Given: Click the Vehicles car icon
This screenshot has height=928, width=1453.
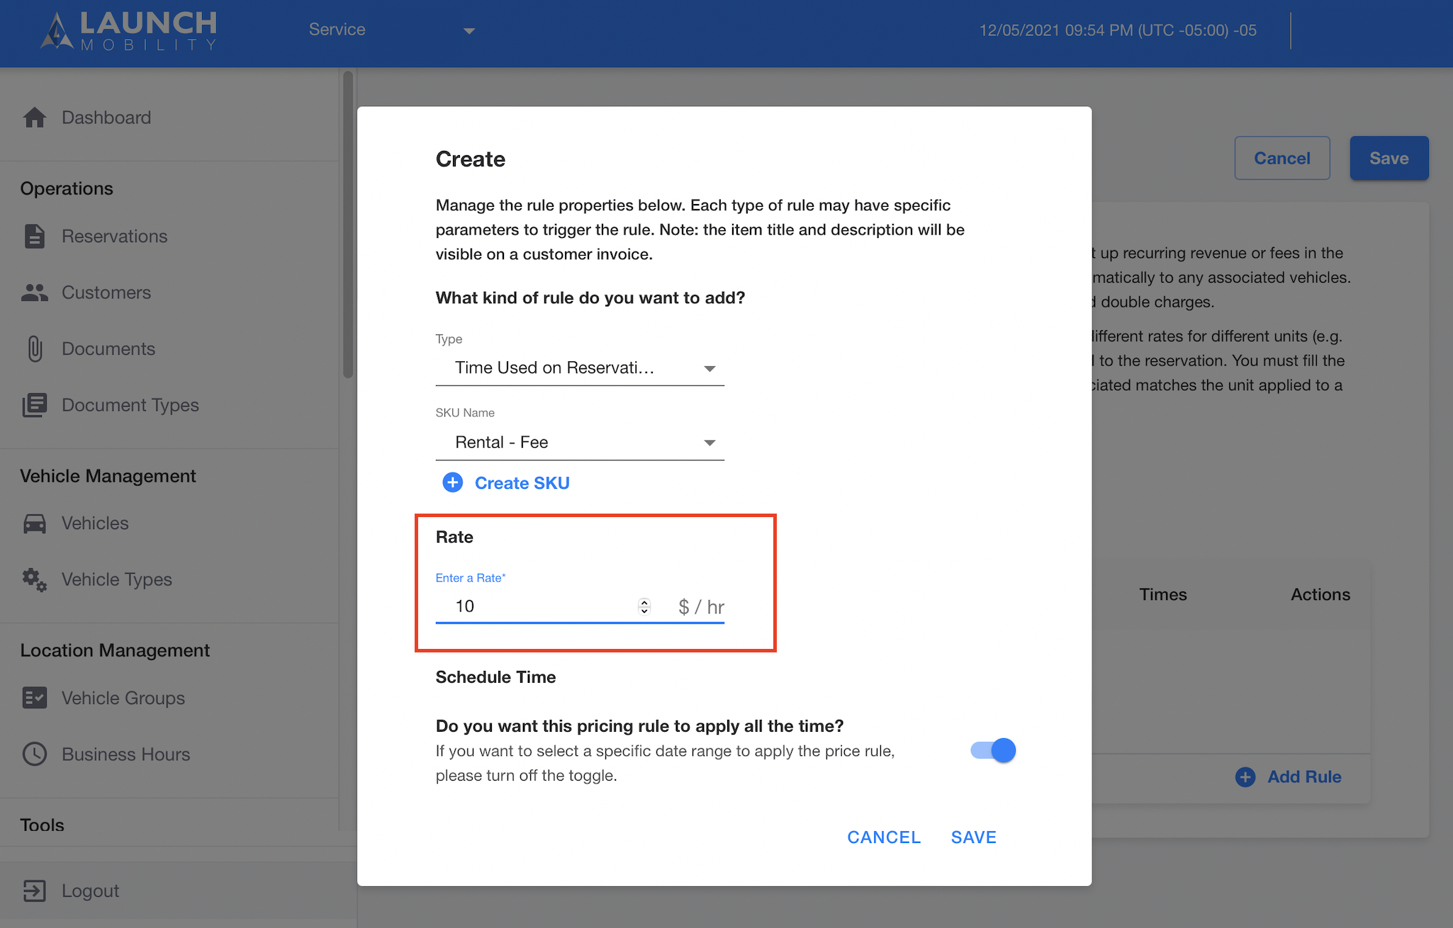Looking at the screenshot, I should [35, 524].
